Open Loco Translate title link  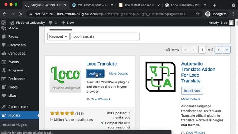coord(102,64)
